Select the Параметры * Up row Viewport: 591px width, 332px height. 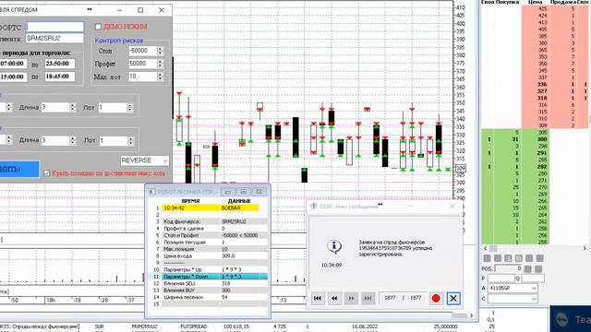click(215, 269)
